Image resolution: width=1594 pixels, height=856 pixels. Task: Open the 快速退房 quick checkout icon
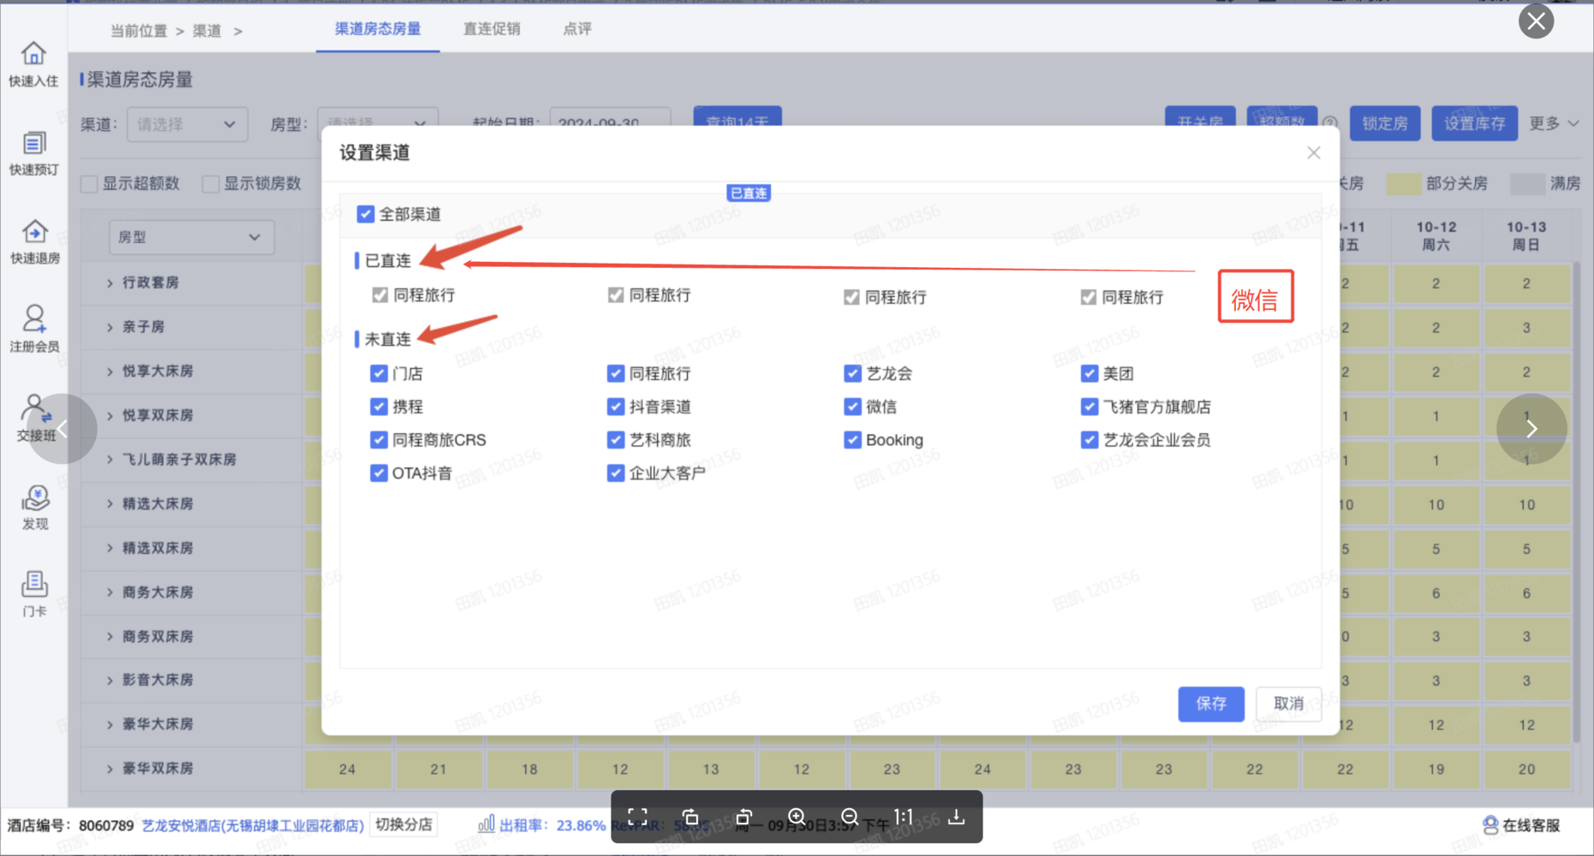(33, 242)
